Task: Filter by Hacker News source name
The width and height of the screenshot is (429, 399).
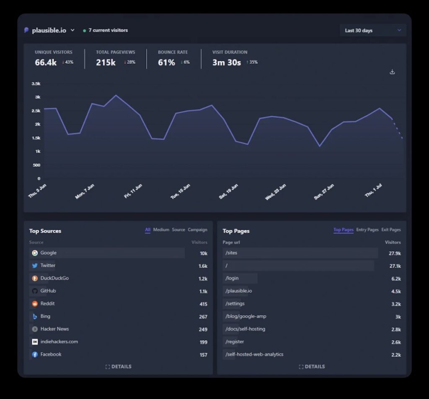Action: coord(54,329)
